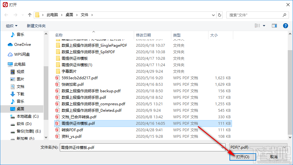This screenshot has height=165, width=293.
Task: Expand the filename history dropdown arrow
Action: pos(223,147)
